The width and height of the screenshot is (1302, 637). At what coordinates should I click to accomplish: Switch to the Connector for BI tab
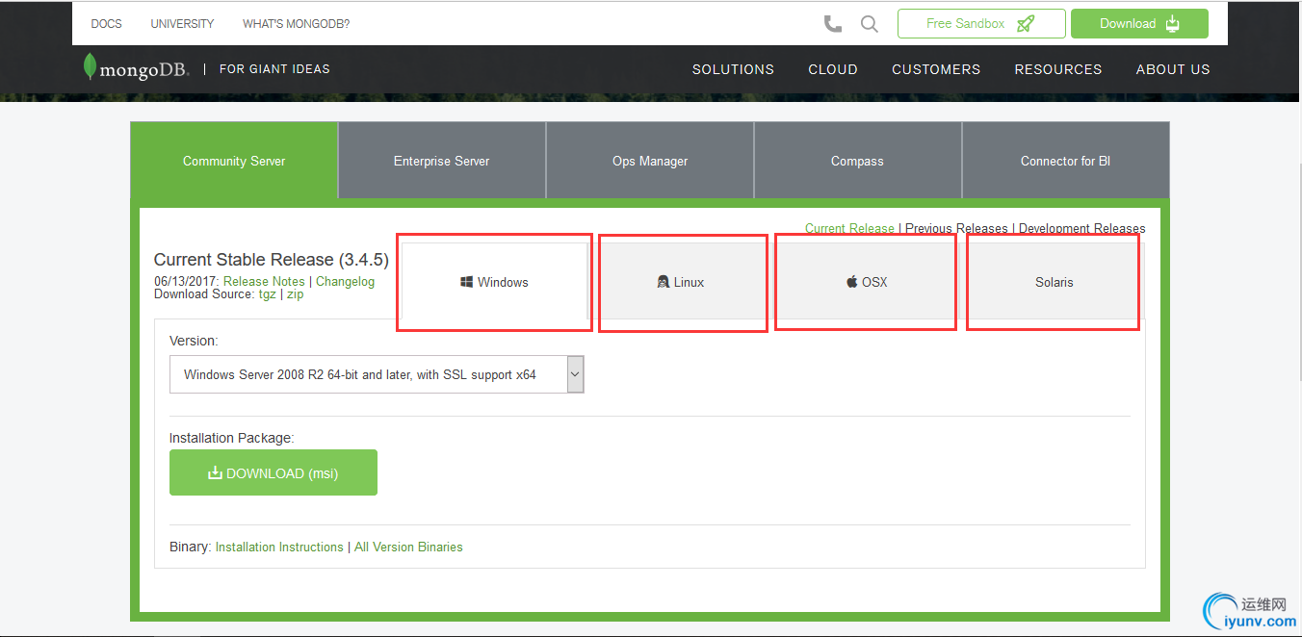(x=1065, y=161)
